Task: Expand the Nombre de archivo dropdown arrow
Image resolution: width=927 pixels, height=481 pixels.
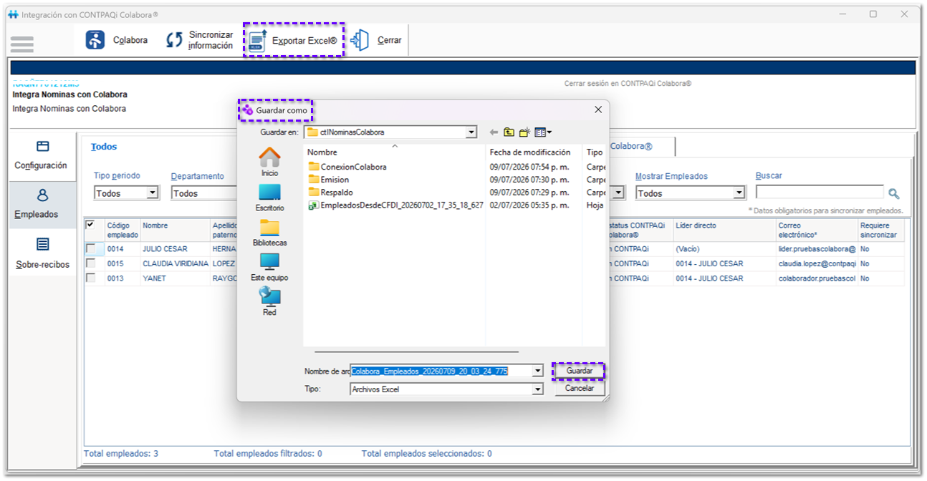Action: click(x=538, y=371)
